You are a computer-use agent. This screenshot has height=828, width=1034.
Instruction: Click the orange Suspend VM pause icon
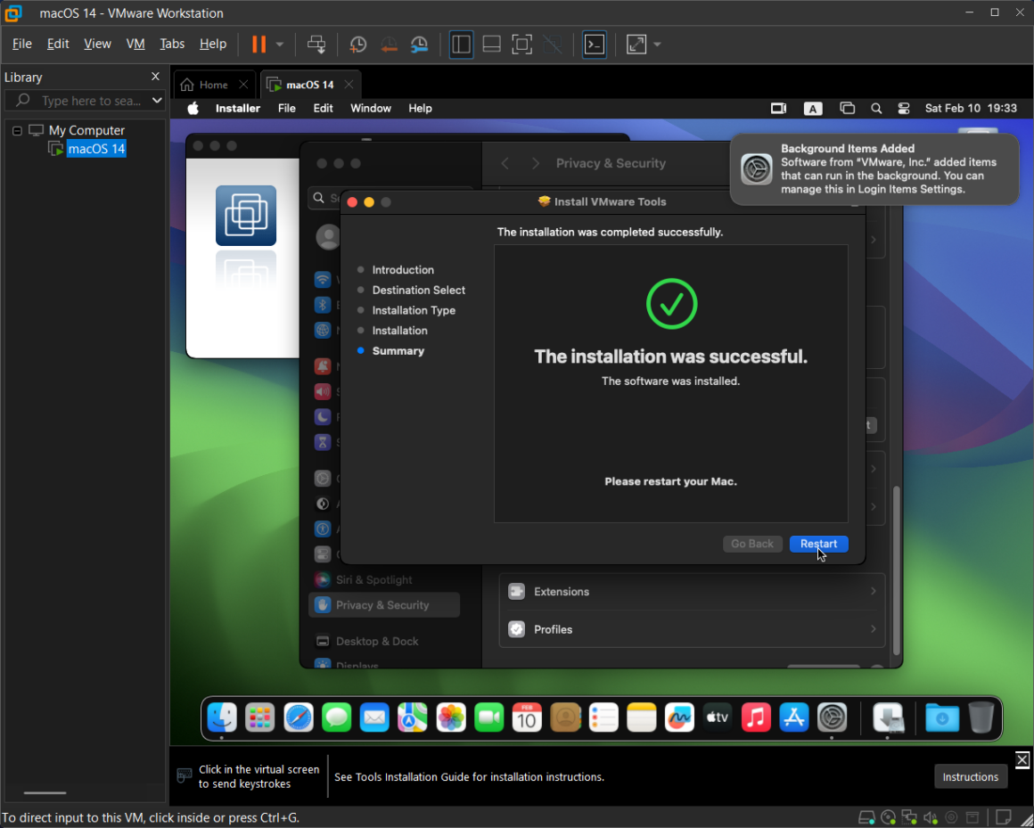259,45
